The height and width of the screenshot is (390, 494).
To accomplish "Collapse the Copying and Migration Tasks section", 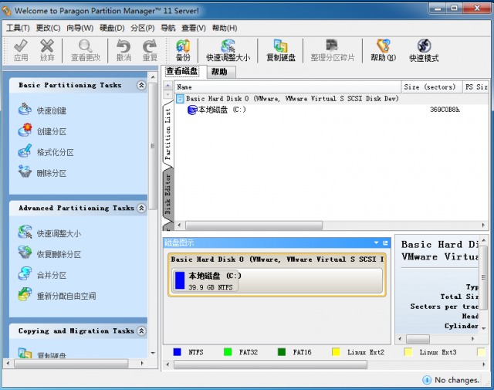I will 141,331.
